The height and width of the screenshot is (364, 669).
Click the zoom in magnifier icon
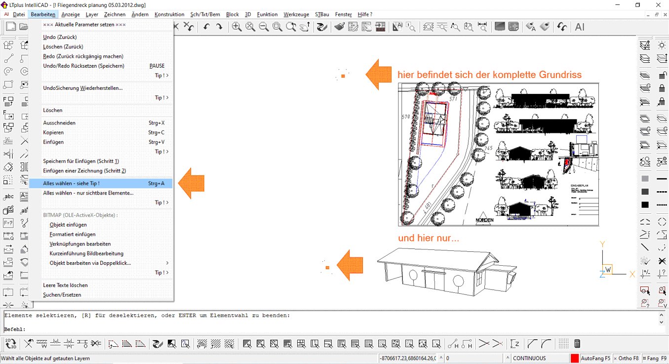click(x=237, y=27)
